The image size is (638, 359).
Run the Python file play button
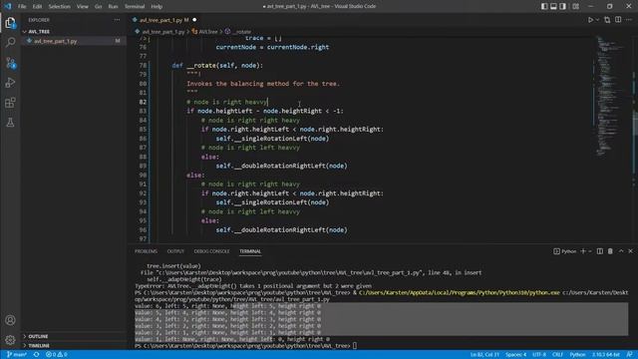(x=590, y=20)
